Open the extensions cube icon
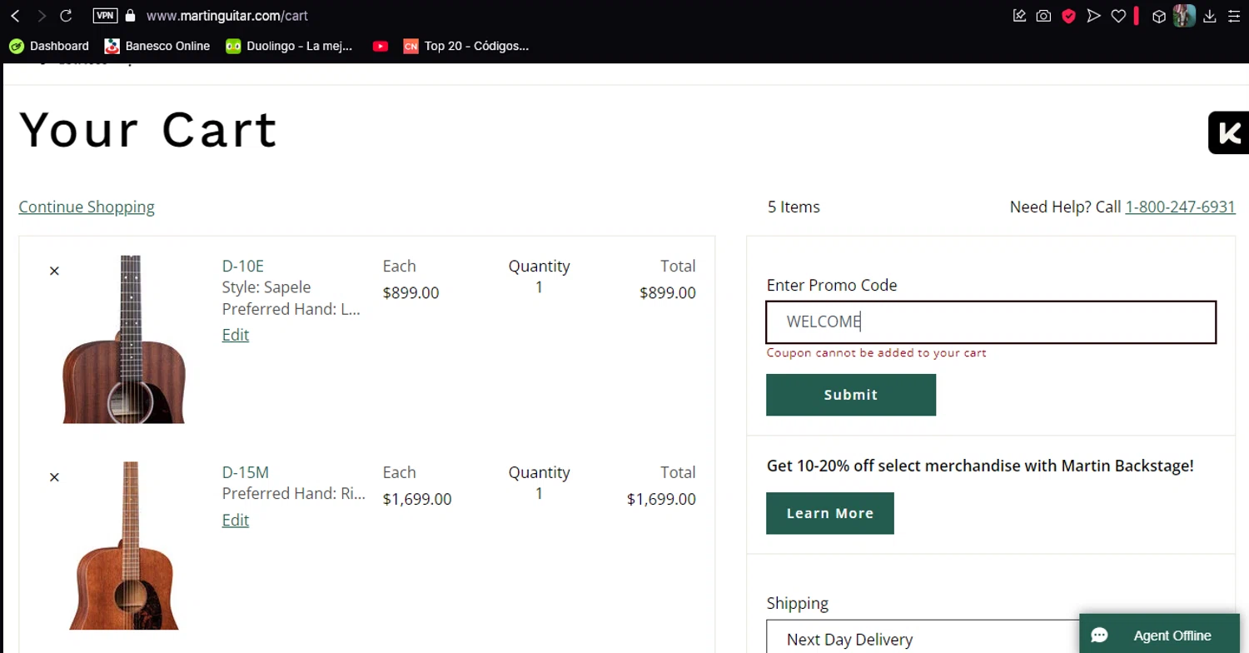Screen dimensions: 1249x653 click(1158, 16)
